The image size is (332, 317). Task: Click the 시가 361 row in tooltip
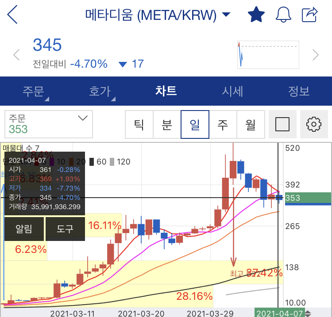pyautogui.click(x=44, y=170)
